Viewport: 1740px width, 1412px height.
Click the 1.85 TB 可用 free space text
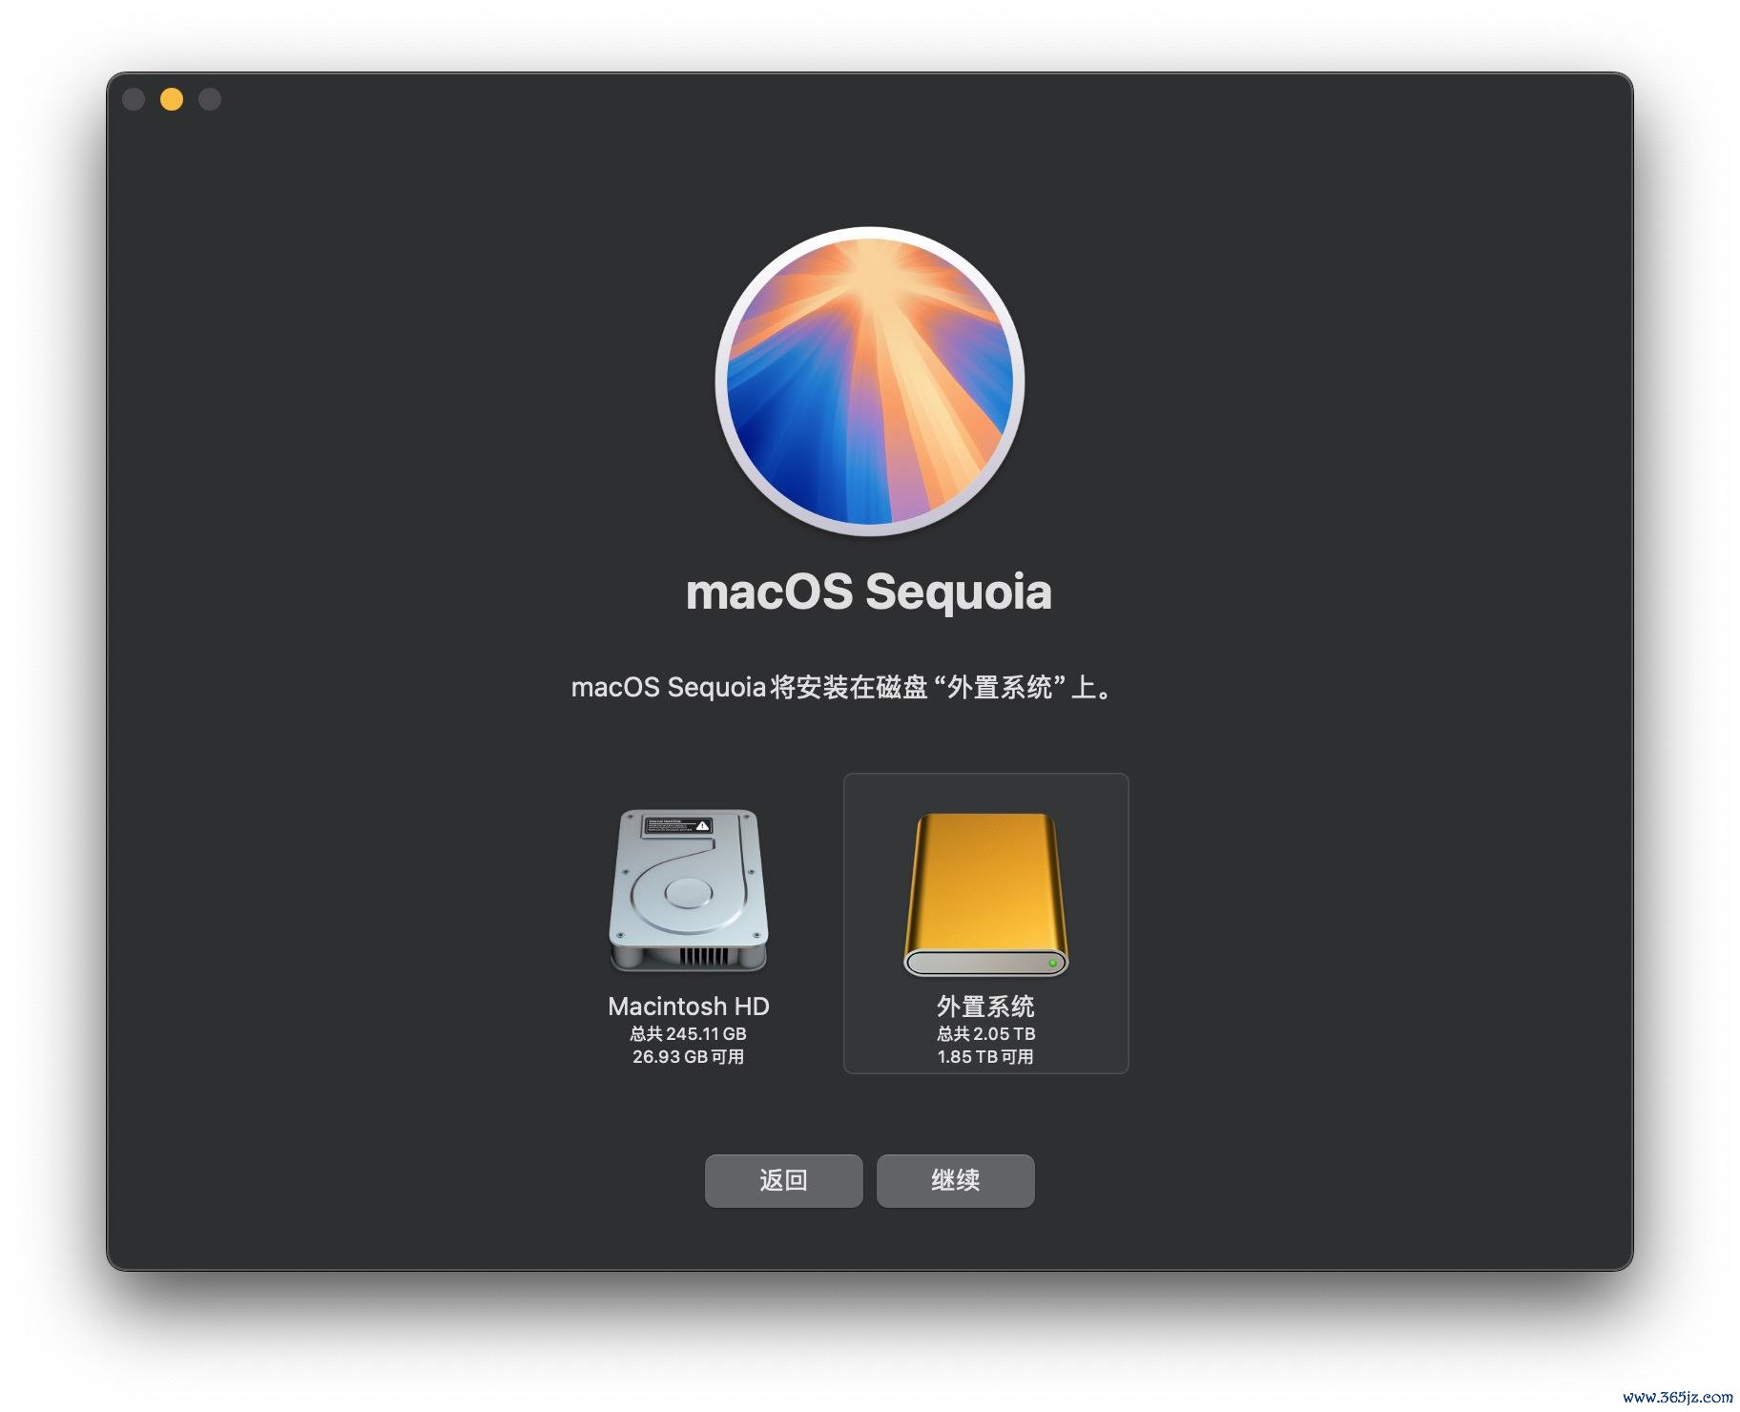[985, 1056]
